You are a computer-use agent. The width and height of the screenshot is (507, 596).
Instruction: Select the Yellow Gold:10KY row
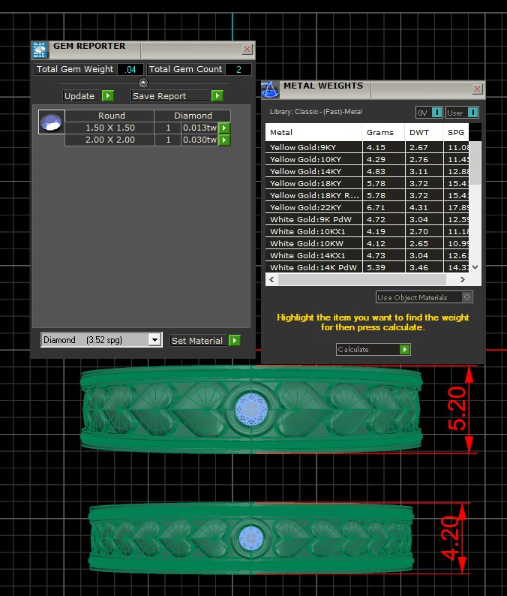(367, 159)
